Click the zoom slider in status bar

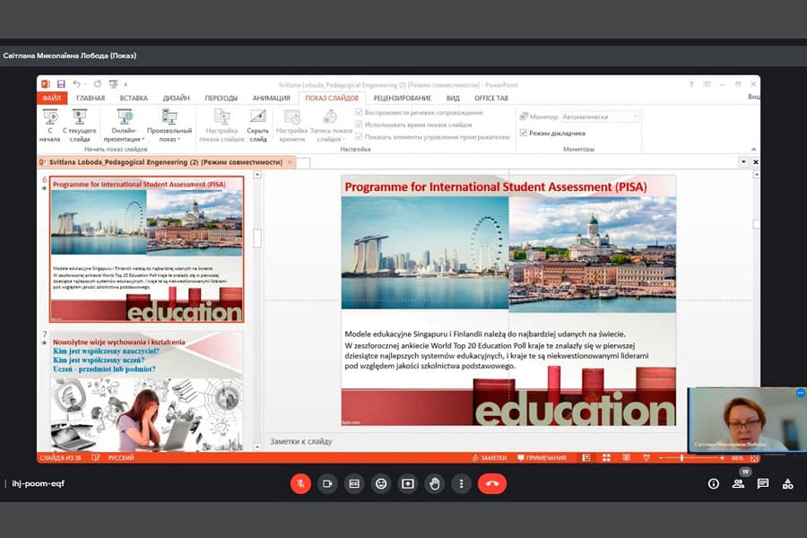tap(683, 457)
